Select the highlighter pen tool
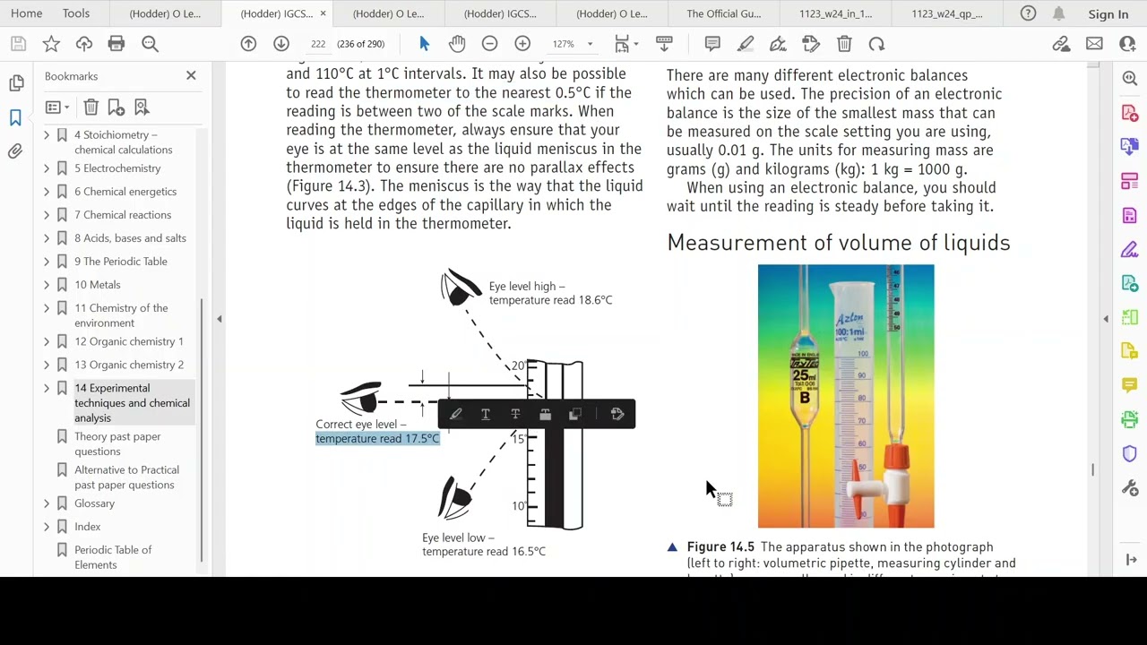1147x645 pixels. click(x=746, y=44)
